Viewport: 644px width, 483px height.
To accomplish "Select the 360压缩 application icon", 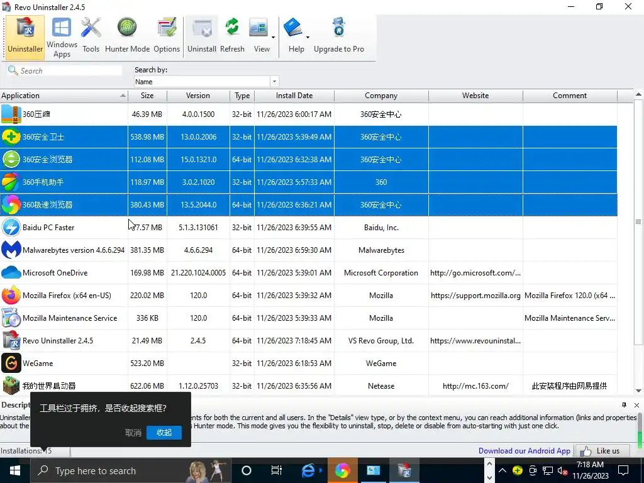I will coord(11,114).
